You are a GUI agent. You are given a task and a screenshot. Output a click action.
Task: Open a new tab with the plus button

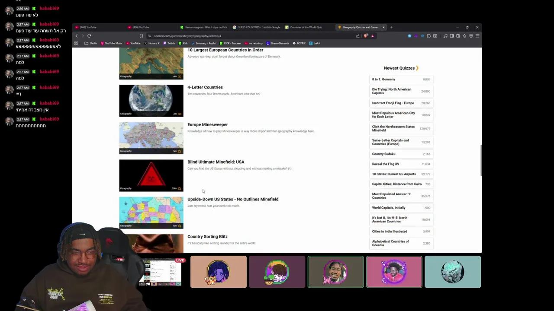coord(391,27)
